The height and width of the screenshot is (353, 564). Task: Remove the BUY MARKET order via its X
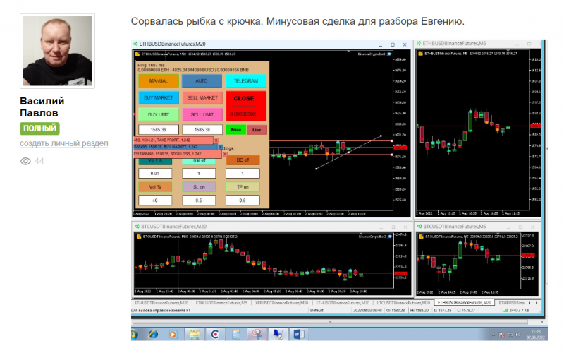[x=220, y=148]
